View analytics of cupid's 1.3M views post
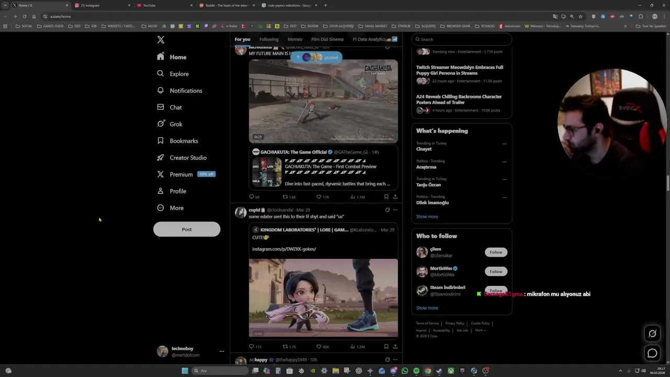Viewport: 670px width, 377px height. 358,347
